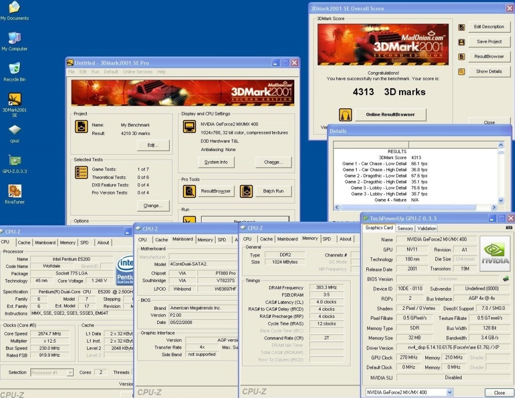This screenshot has width=515, height=398.
Task: Open SPD tab in Memory CPU-Z window
Action: [x=327, y=239]
